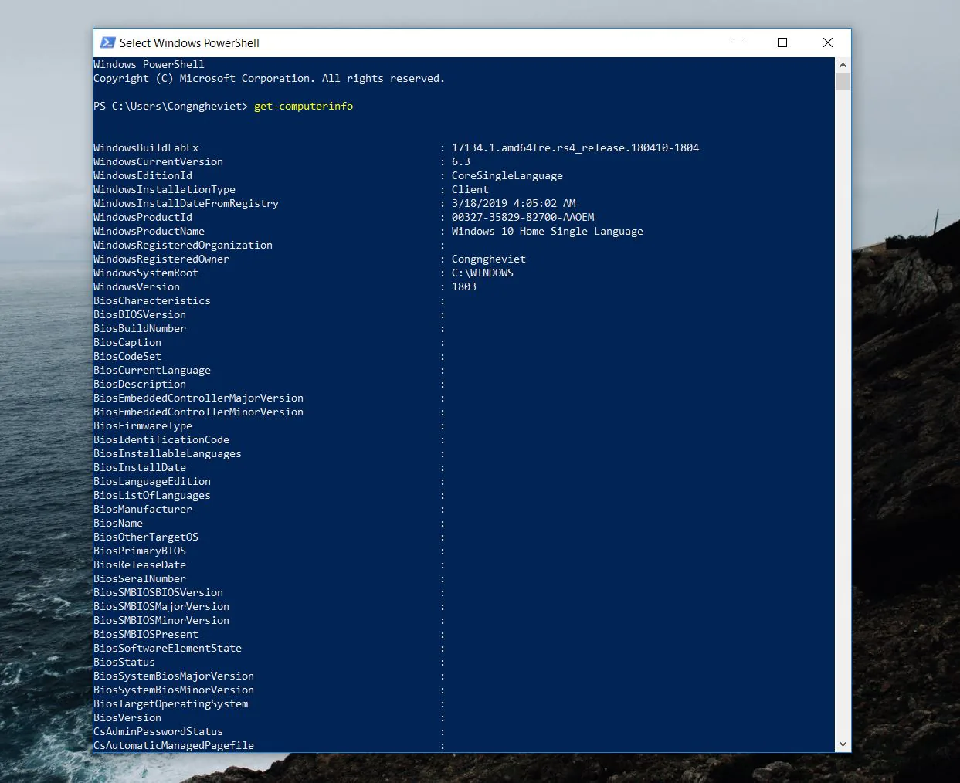This screenshot has height=783, width=960.
Task: Select the 'BiosFirmwareType' property name
Action: click(x=143, y=426)
